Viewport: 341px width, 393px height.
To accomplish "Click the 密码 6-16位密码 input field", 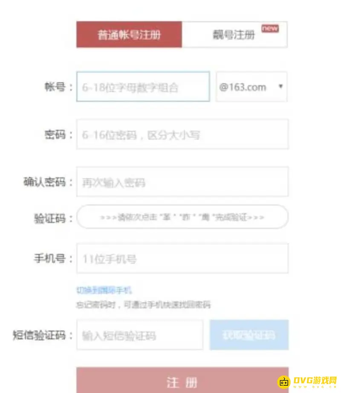I will (182, 134).
